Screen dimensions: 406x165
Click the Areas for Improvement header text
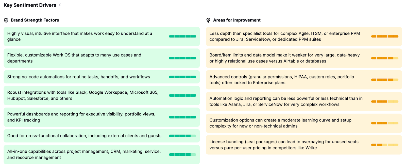[237, 20]
